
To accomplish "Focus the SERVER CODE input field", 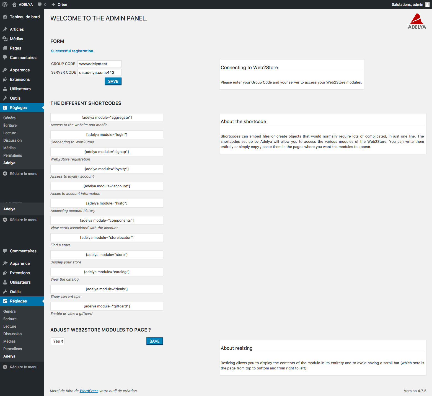I will [x=100, y=73].
